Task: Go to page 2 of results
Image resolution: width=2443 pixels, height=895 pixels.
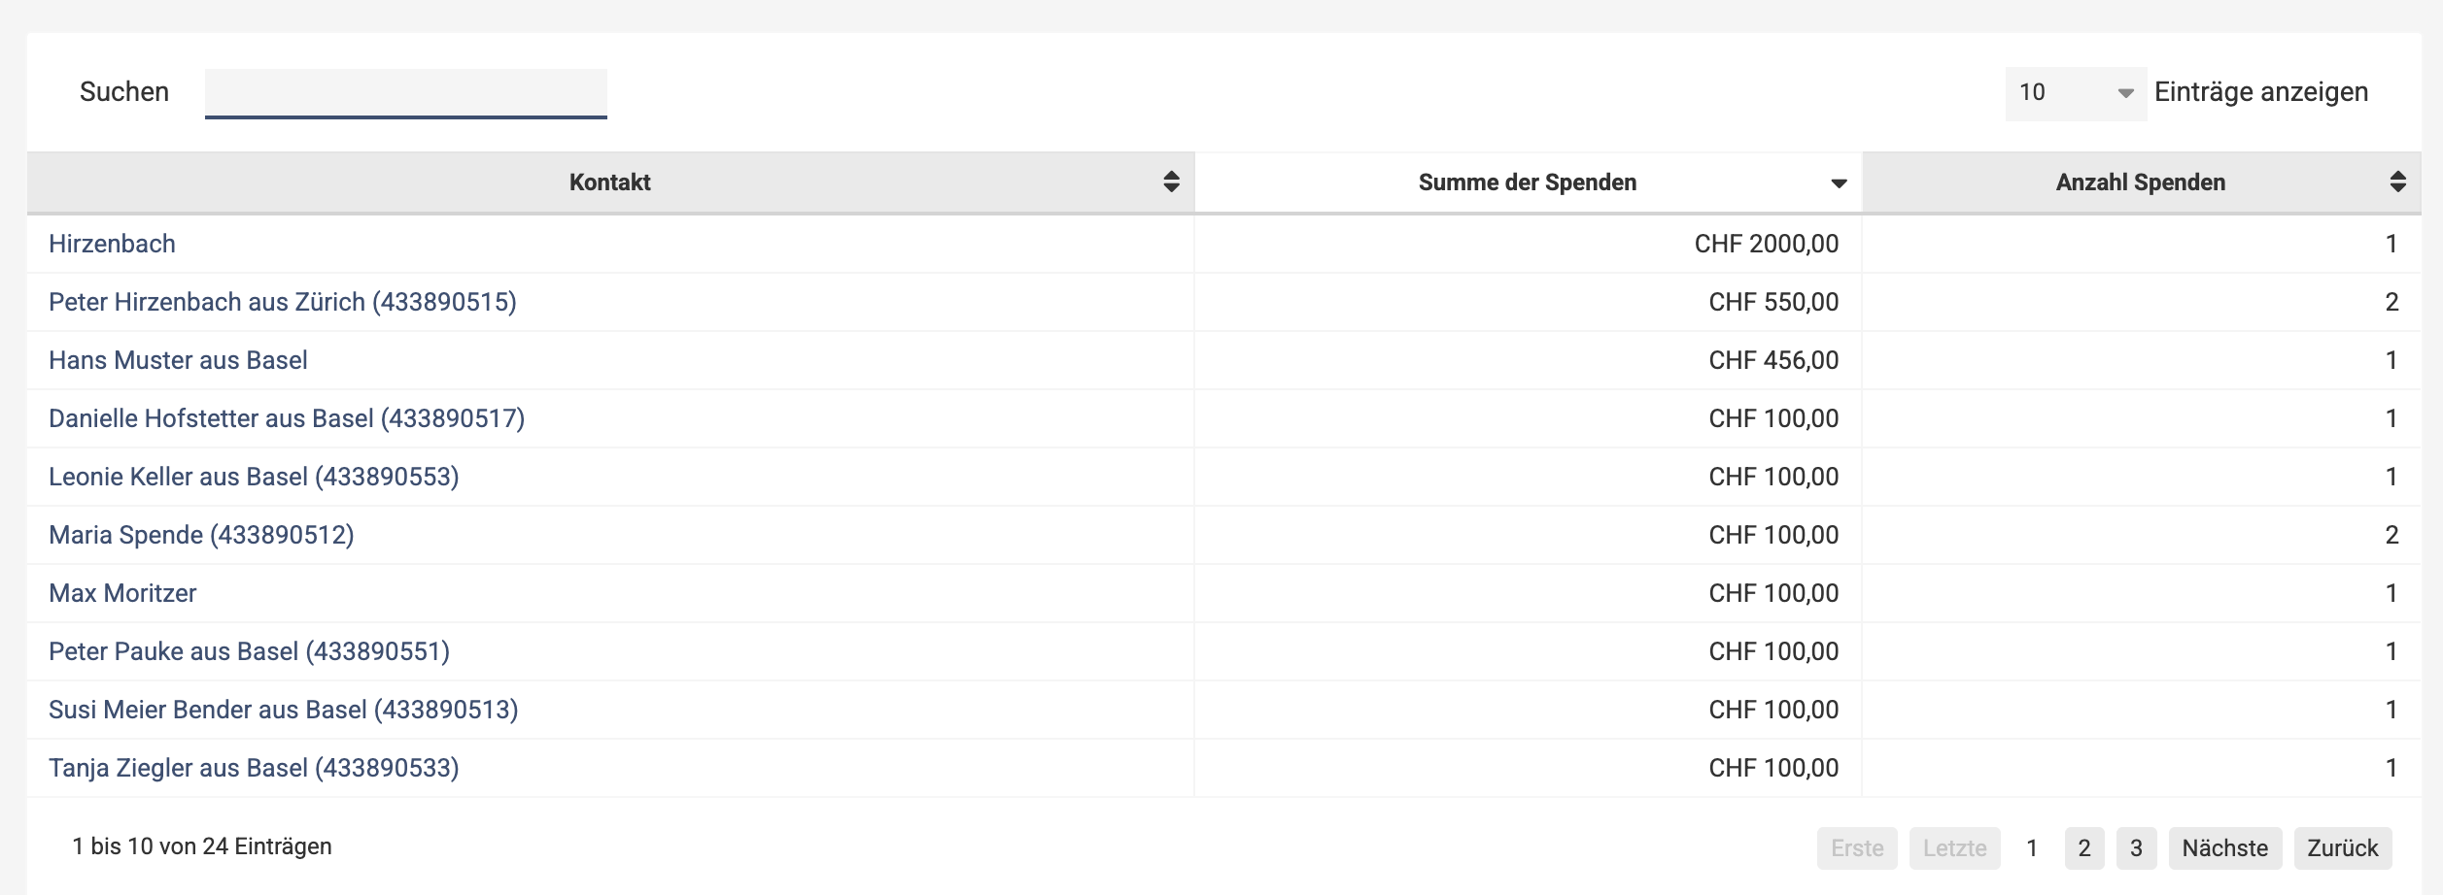Action: 2083,848
